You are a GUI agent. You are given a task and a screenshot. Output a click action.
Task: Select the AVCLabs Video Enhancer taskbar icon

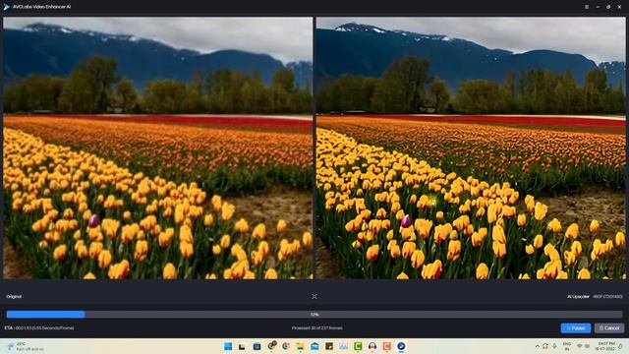point(401,346)
